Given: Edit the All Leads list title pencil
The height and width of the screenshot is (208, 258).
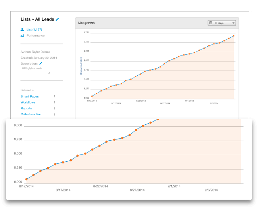Looking at the screenshot, I should [57, 19].
